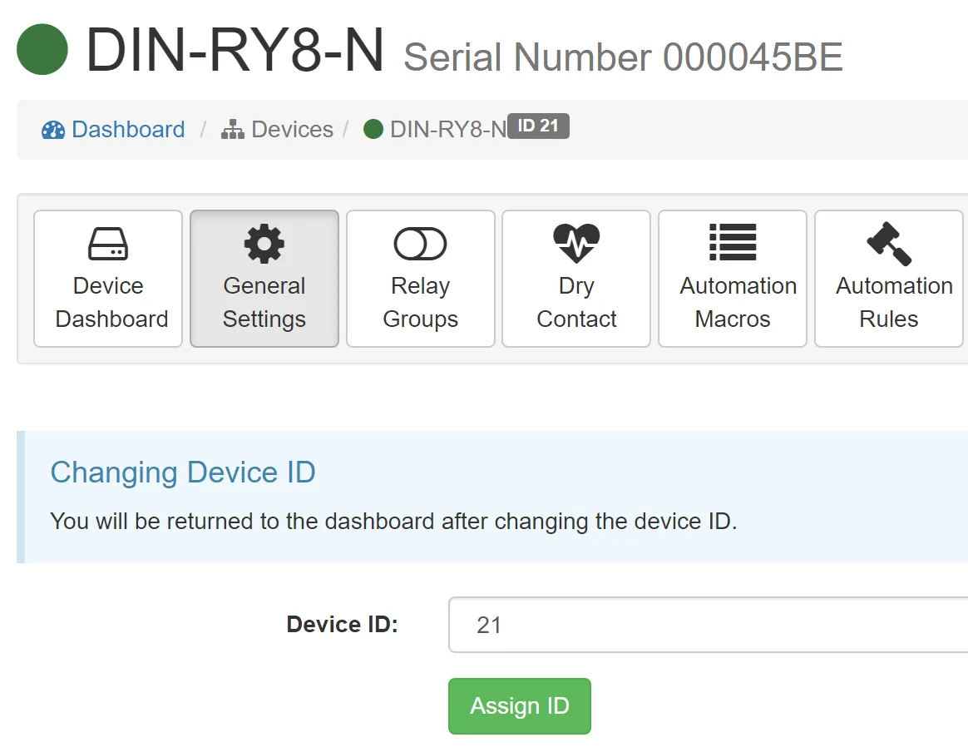968x747 pixels.
Task: Click the sitemap icon beside Devices breadcrumb
Action: pyautogui.click(x=233, y=130)
